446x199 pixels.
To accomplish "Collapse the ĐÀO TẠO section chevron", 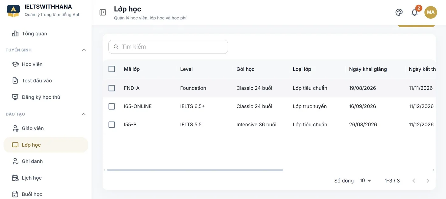I will 84,114.
